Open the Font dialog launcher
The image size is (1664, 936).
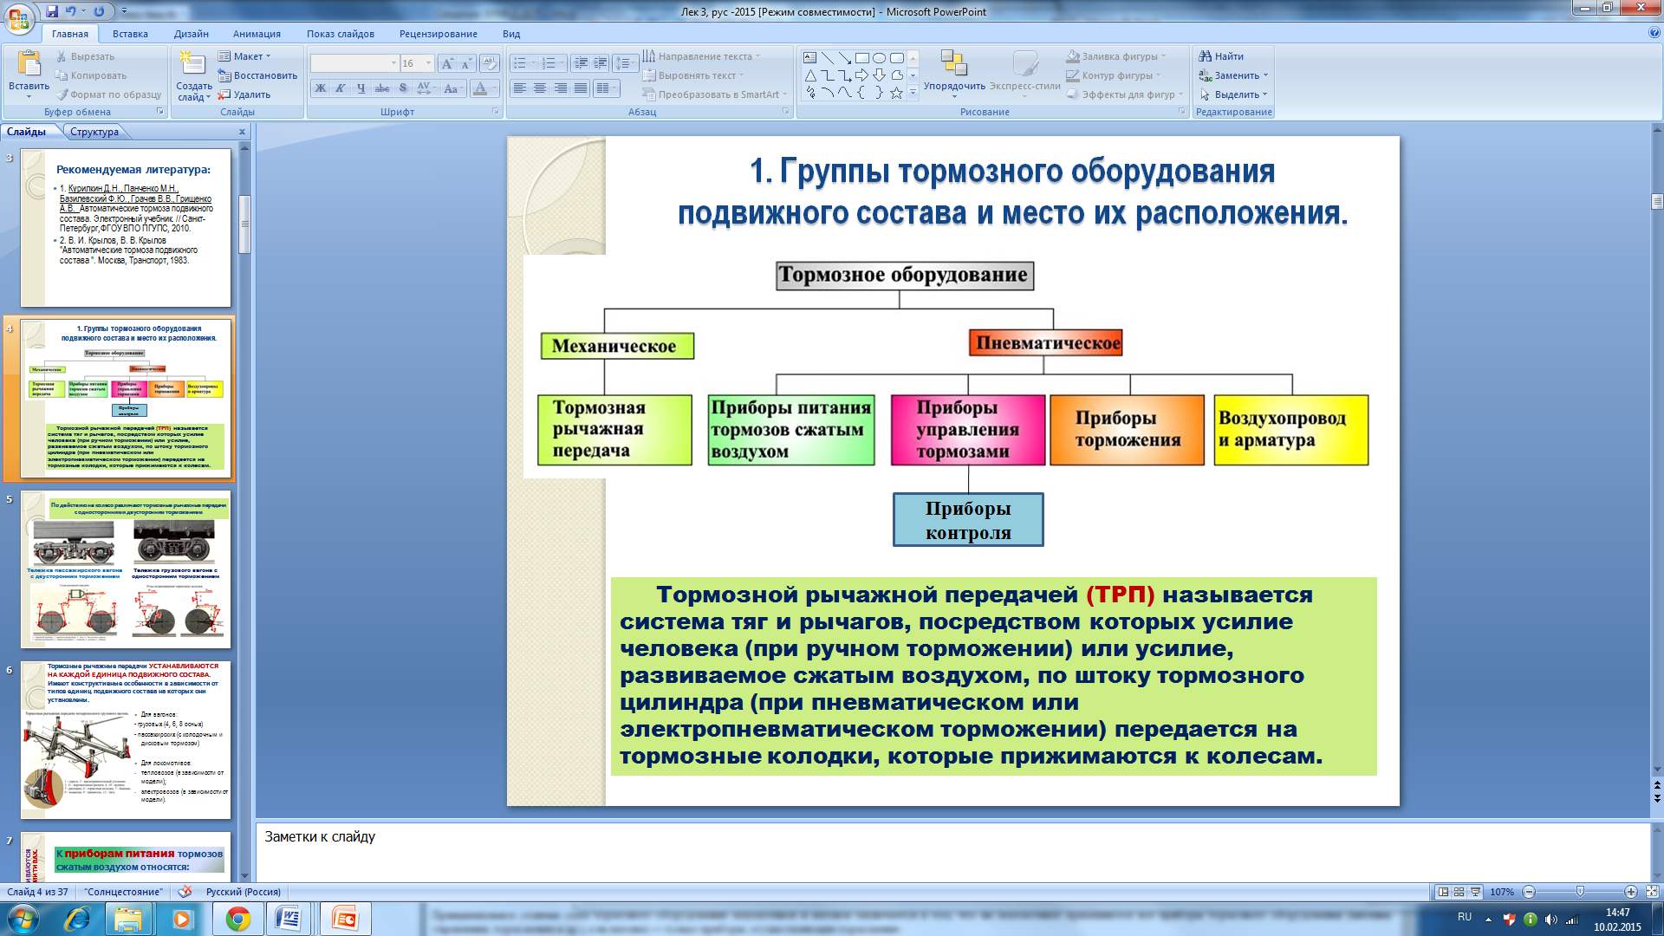pos(495,112)
